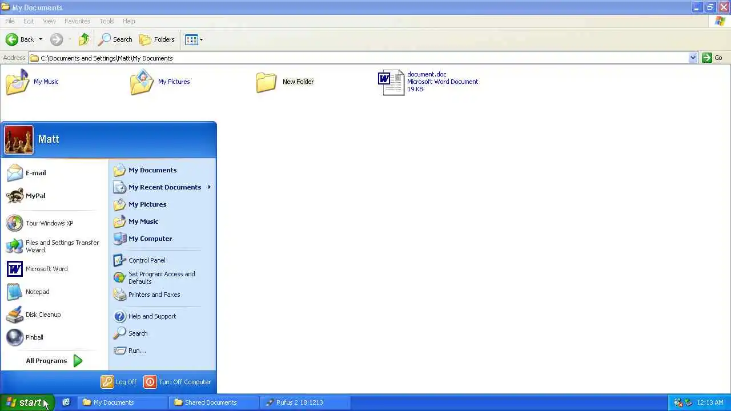Click the Search toolbar button
This screenshot has height=411, width=731.
115,39
